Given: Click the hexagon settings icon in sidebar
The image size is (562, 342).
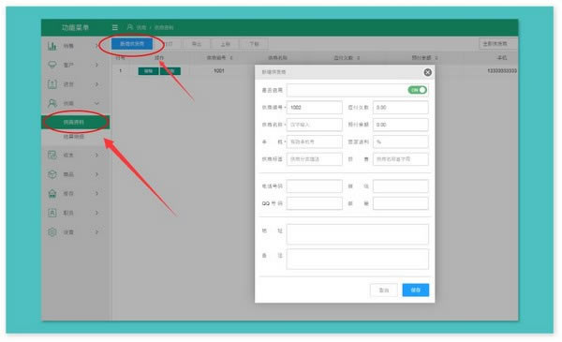Looking at the screenshot, I should pyautogui.click(x=52, y=232).
